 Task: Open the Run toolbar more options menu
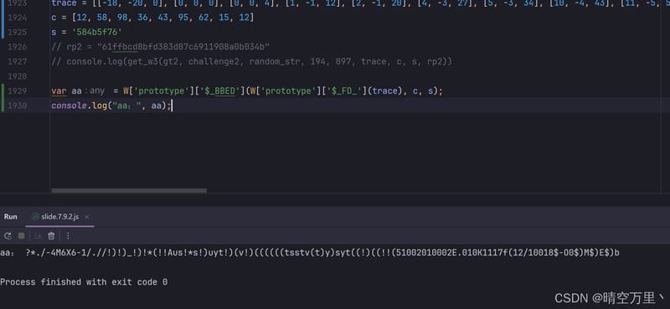click(68, 235)
